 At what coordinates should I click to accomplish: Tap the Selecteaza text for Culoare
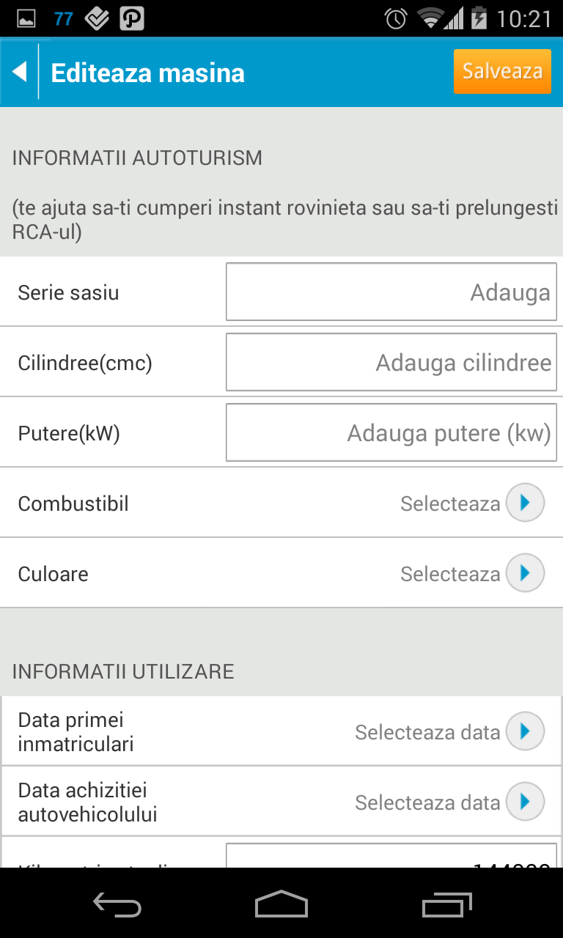(450, 574)
